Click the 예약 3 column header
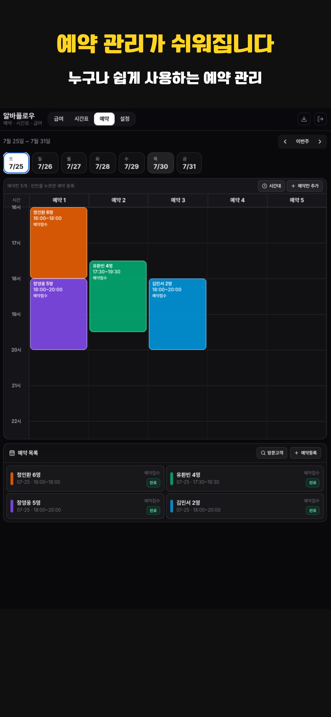 coord(178,200)
